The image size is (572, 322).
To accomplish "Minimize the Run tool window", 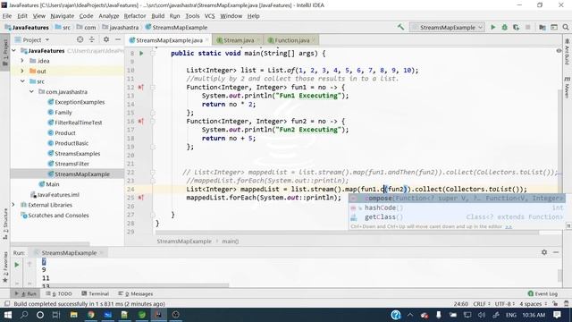I will click(556, 252).
